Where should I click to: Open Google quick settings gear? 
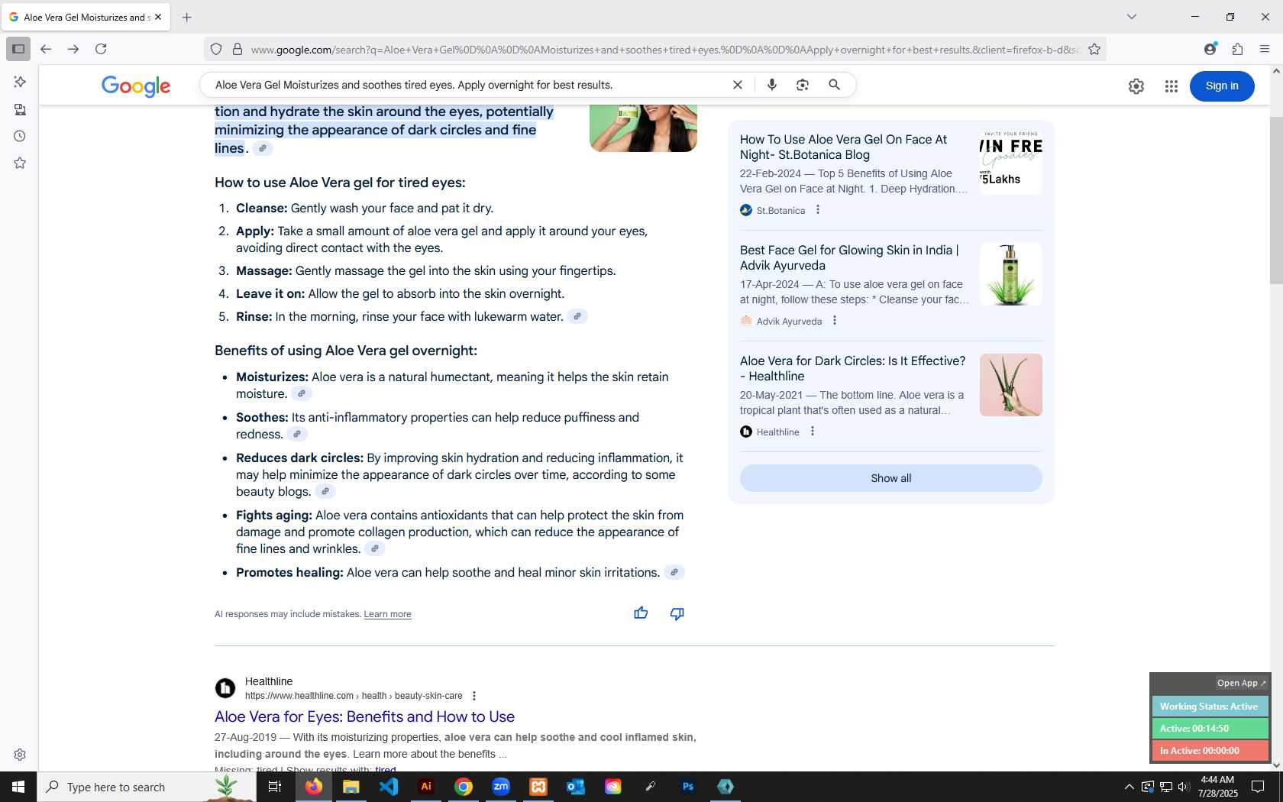click(x=1136, y=86)
